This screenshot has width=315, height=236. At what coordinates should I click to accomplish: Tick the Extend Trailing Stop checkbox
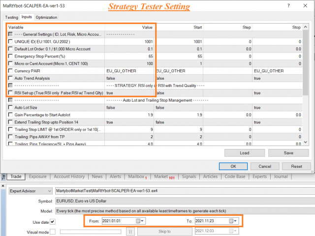(x=10, y=122)
